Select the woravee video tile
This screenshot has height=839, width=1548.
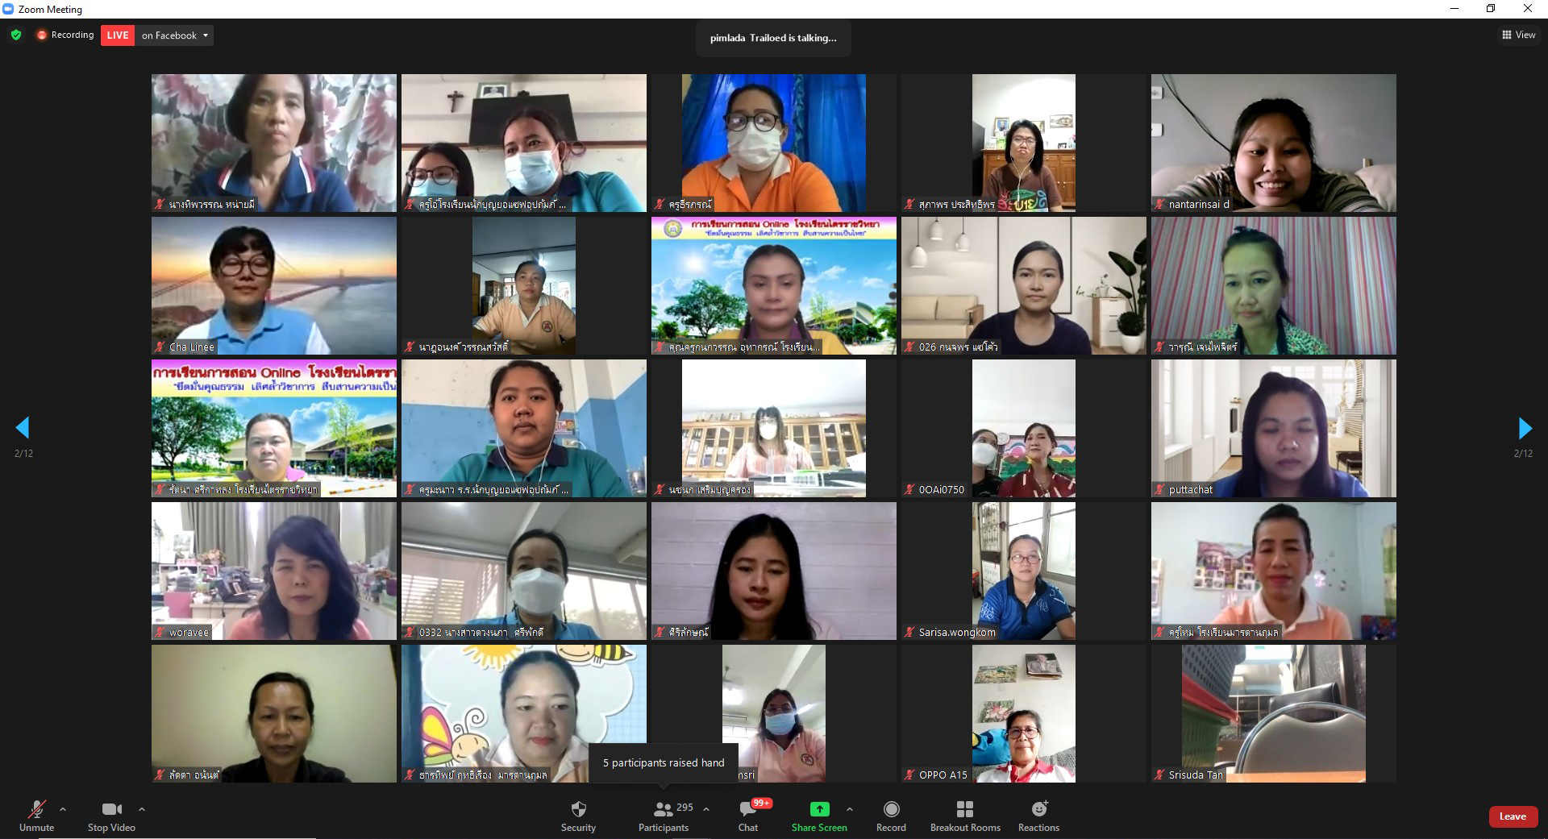pos(274,571)
